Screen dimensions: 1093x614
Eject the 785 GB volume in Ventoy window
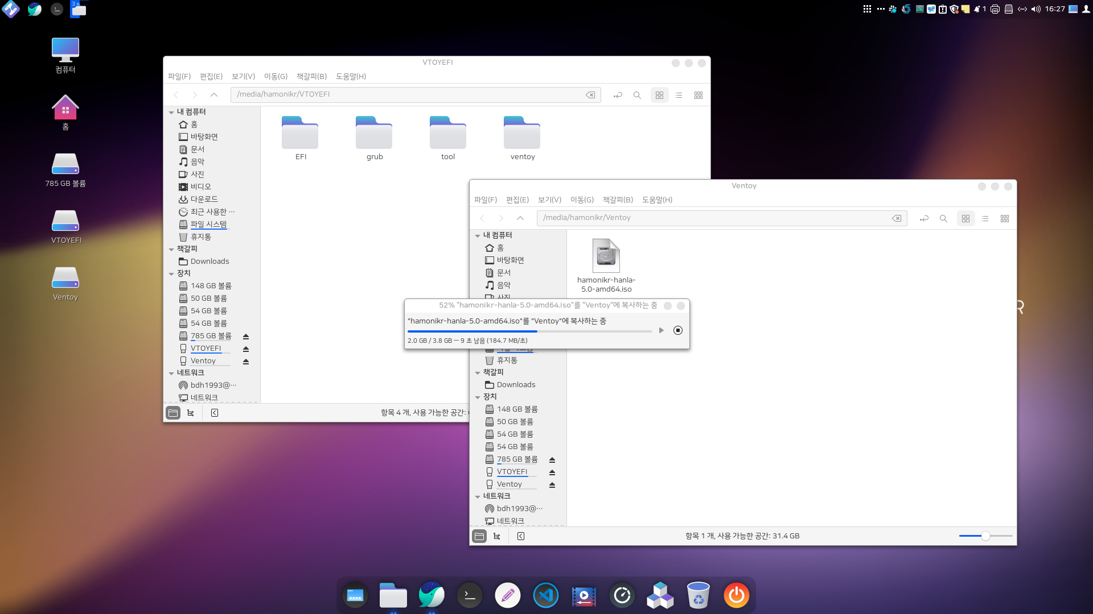click(x=552, y=459)
